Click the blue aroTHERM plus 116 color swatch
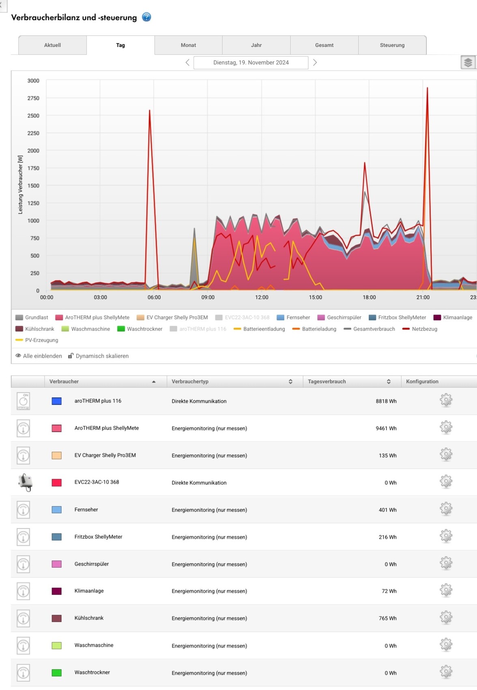Viewport: 477px width, 690px height. point(57,401)
